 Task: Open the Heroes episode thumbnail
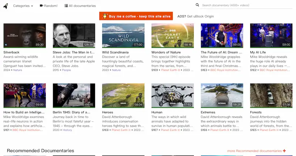(123, 96)
